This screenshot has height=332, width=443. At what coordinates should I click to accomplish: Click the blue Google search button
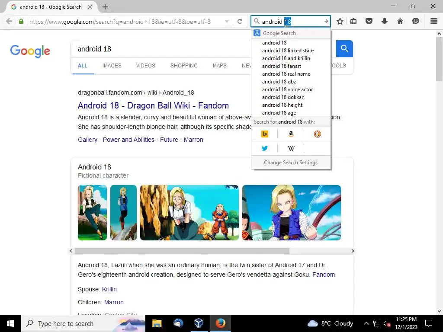(344, 48)
